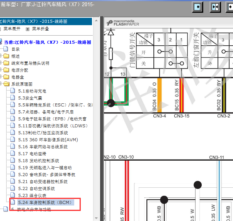This screenshot has width=233, height=221.
Task: Click the 概述 folder icon
Action: tap(6, 56)
